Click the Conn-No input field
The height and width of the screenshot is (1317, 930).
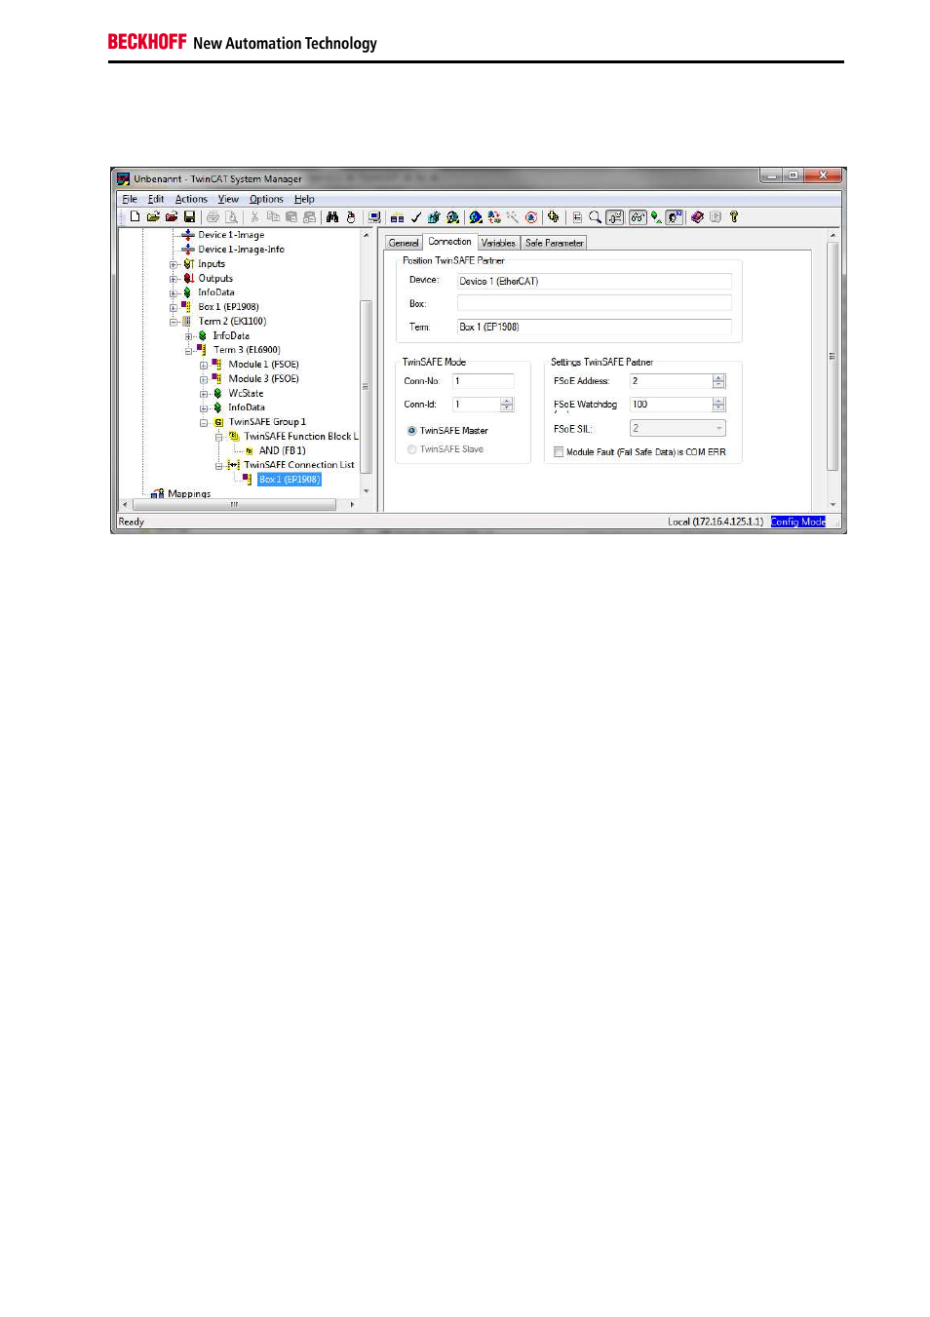483,381
